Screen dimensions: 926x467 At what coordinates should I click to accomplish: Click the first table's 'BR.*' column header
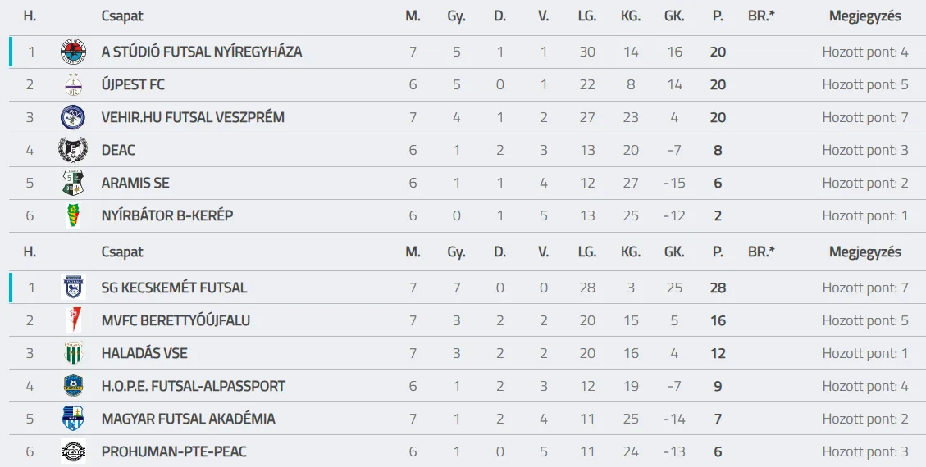[x=761, y=16]
